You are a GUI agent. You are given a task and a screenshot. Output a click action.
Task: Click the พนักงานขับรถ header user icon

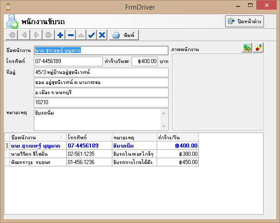coord(12,21)
